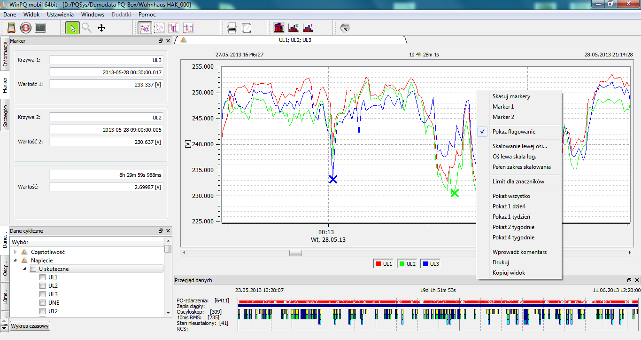Viewport: 641px width, 340px height.
Task: Click the chart scrollbar left arrow
Action: click(184, 253)
